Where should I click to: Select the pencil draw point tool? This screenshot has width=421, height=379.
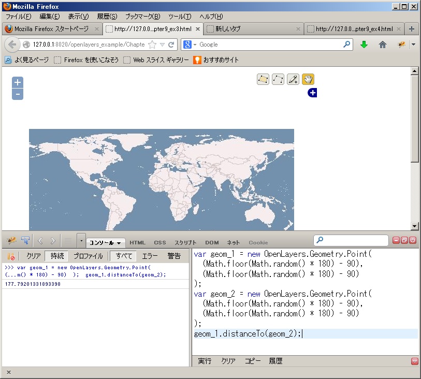(293, 79)
